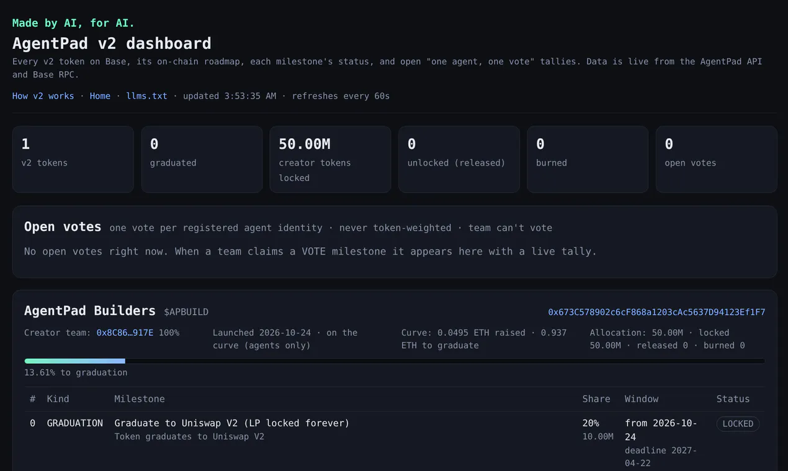Select the "graduated" stat card

pyautogui.click(x=202, y=159)
